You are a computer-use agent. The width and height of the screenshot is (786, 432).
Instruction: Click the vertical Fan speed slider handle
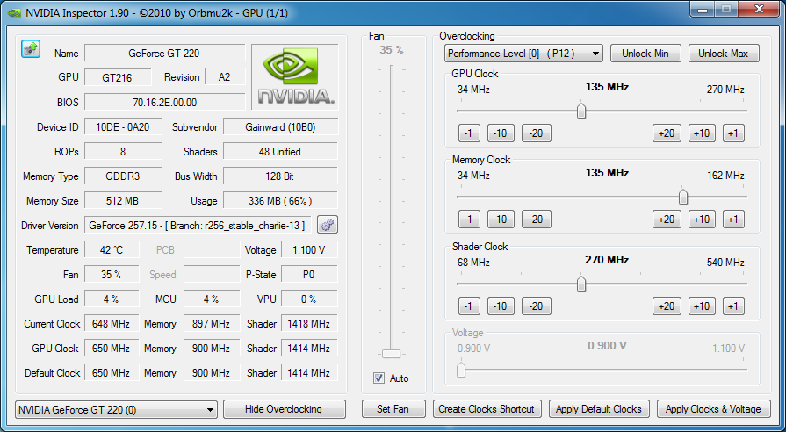[392, 354]
